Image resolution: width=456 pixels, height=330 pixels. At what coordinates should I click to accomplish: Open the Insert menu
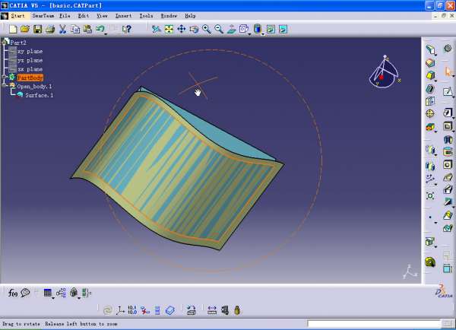click(x=123, y=15)
